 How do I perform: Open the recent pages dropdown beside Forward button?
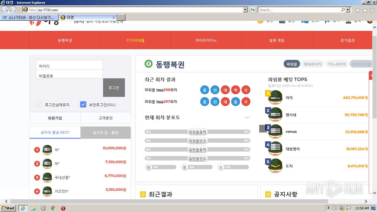(x=19, y=10)
